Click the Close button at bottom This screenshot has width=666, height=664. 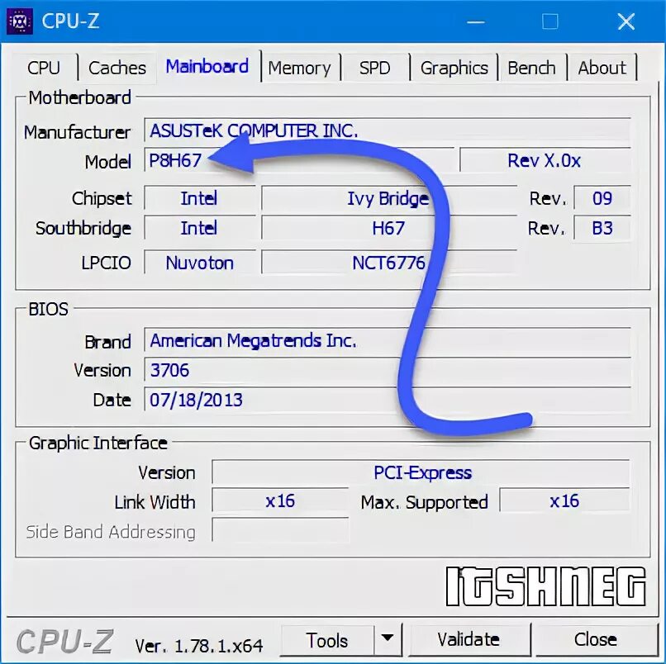596,640
